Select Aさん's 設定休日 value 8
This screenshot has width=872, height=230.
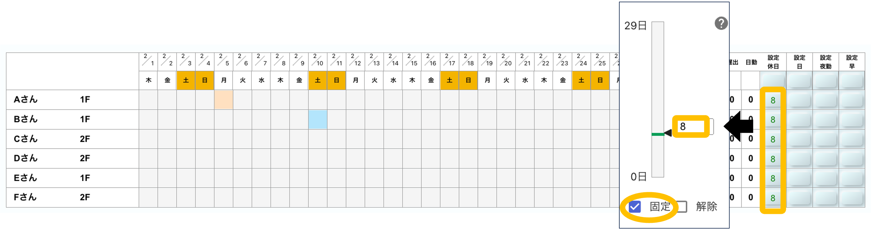[x=773, y=100]
